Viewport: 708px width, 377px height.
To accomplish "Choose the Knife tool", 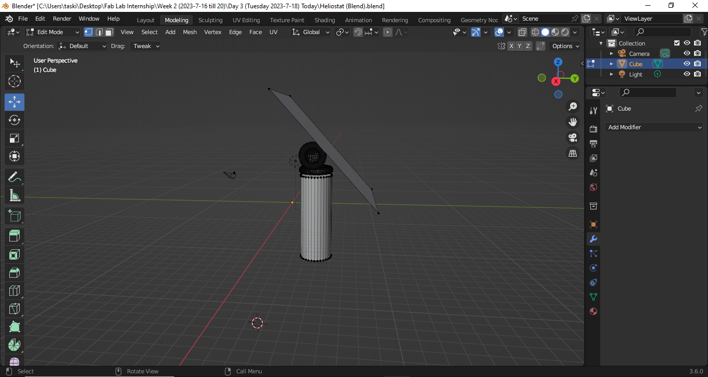I will click(15, 309).
